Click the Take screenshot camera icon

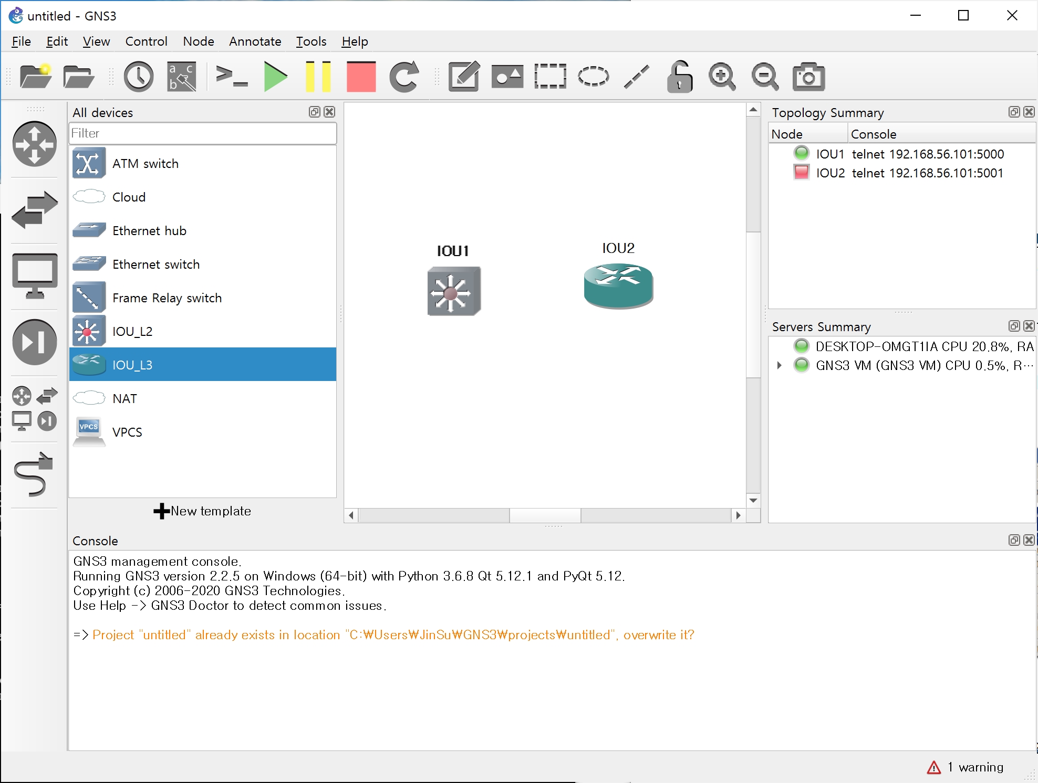click(x=808, y=77)
